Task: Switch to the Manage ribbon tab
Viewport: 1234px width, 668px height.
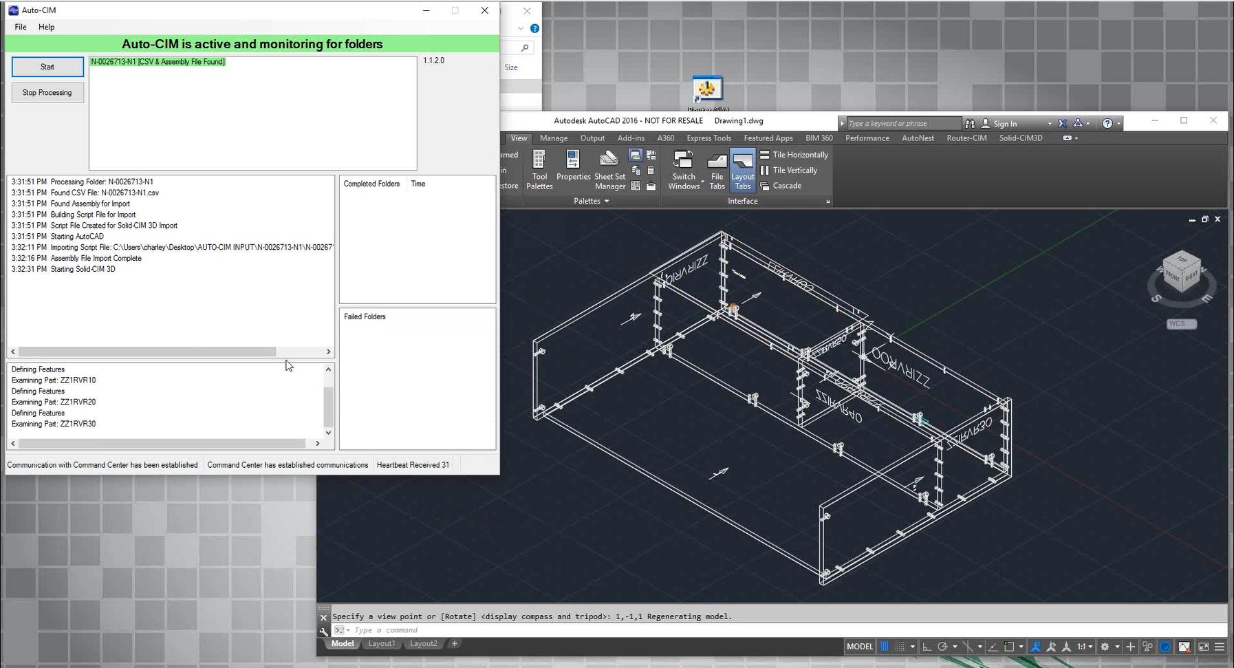Action: (554, 138)
